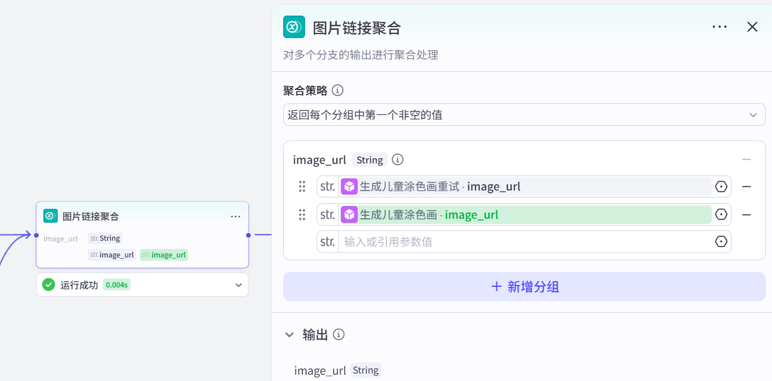772x381 pixels.
Task: Click the green success checkmark icon
Action: pos(49,285)
